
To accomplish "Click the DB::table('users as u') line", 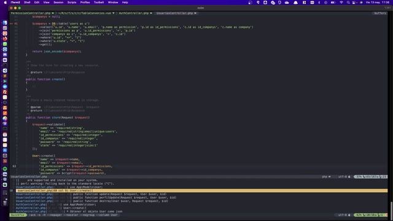I will point(61,23).
